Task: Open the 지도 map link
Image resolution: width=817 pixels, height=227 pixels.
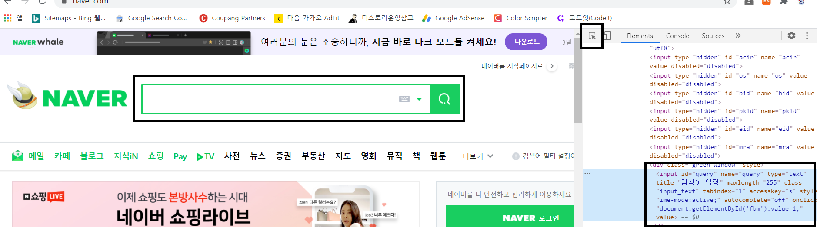Action: [x=343, y=156]
